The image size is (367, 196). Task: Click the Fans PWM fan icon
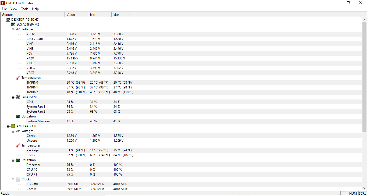click(x=18, y=97)
